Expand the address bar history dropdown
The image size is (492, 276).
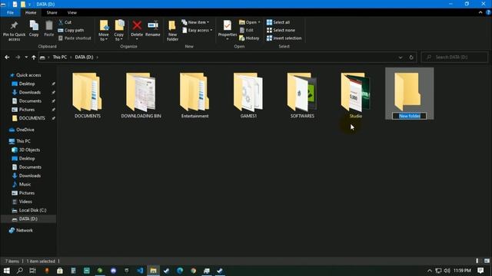[401, 58]
